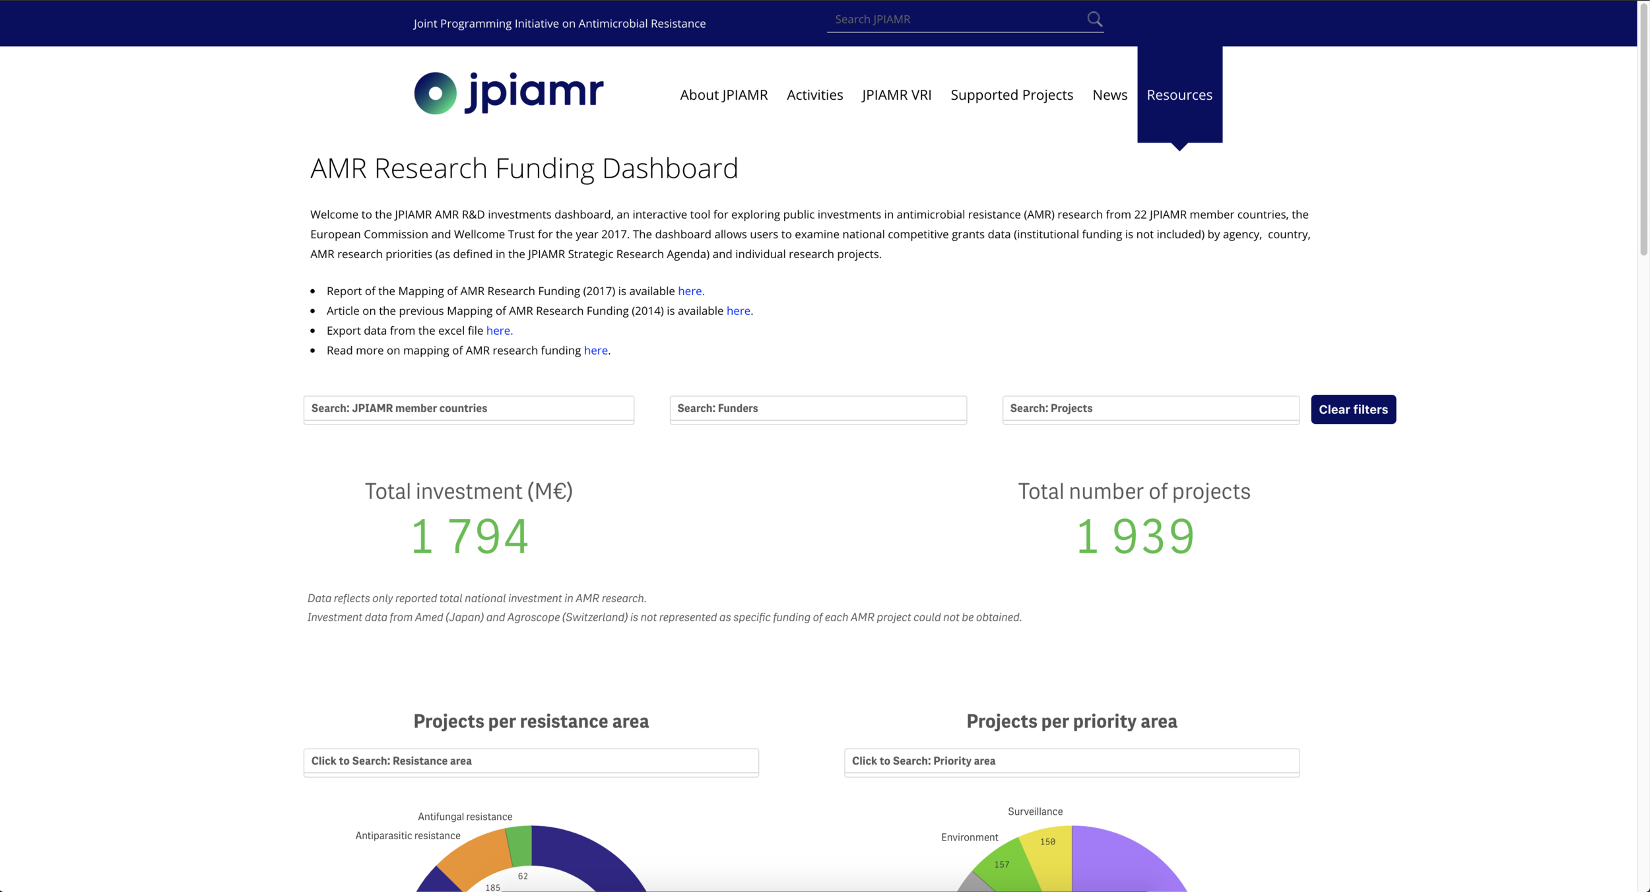Click the total projects value 1 939
Image resolution: width=1650 pixels, height=892 pixels.
1135,535
